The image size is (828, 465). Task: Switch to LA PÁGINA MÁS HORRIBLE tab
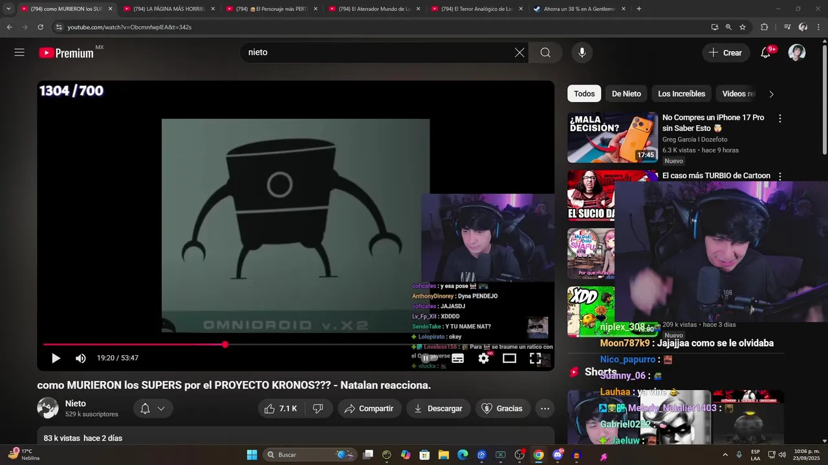[x=169, y=9]
